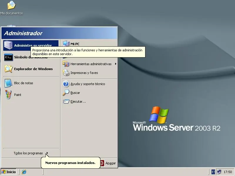Click the Mi PC computer icon
This screenshot has height=176, width=235.
(x=66, y=43)
